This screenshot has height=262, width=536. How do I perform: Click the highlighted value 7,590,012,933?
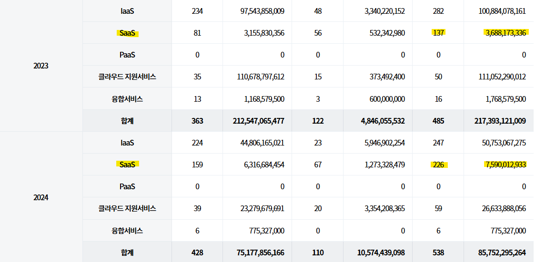tap(506, 165)
